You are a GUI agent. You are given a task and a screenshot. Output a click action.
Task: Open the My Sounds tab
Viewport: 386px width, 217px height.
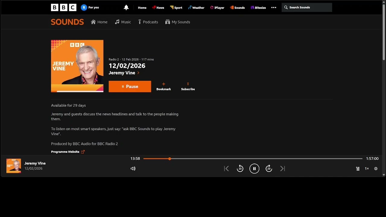click(178, 22)
